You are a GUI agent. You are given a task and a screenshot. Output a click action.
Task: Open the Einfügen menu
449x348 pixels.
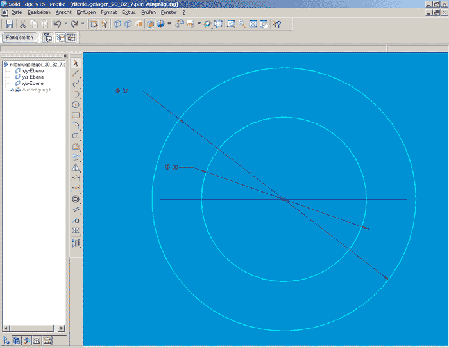click(x=86, y=12)
